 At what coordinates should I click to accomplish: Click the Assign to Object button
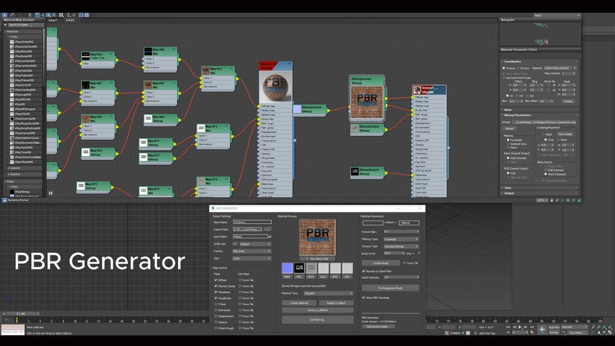point(336,303)
